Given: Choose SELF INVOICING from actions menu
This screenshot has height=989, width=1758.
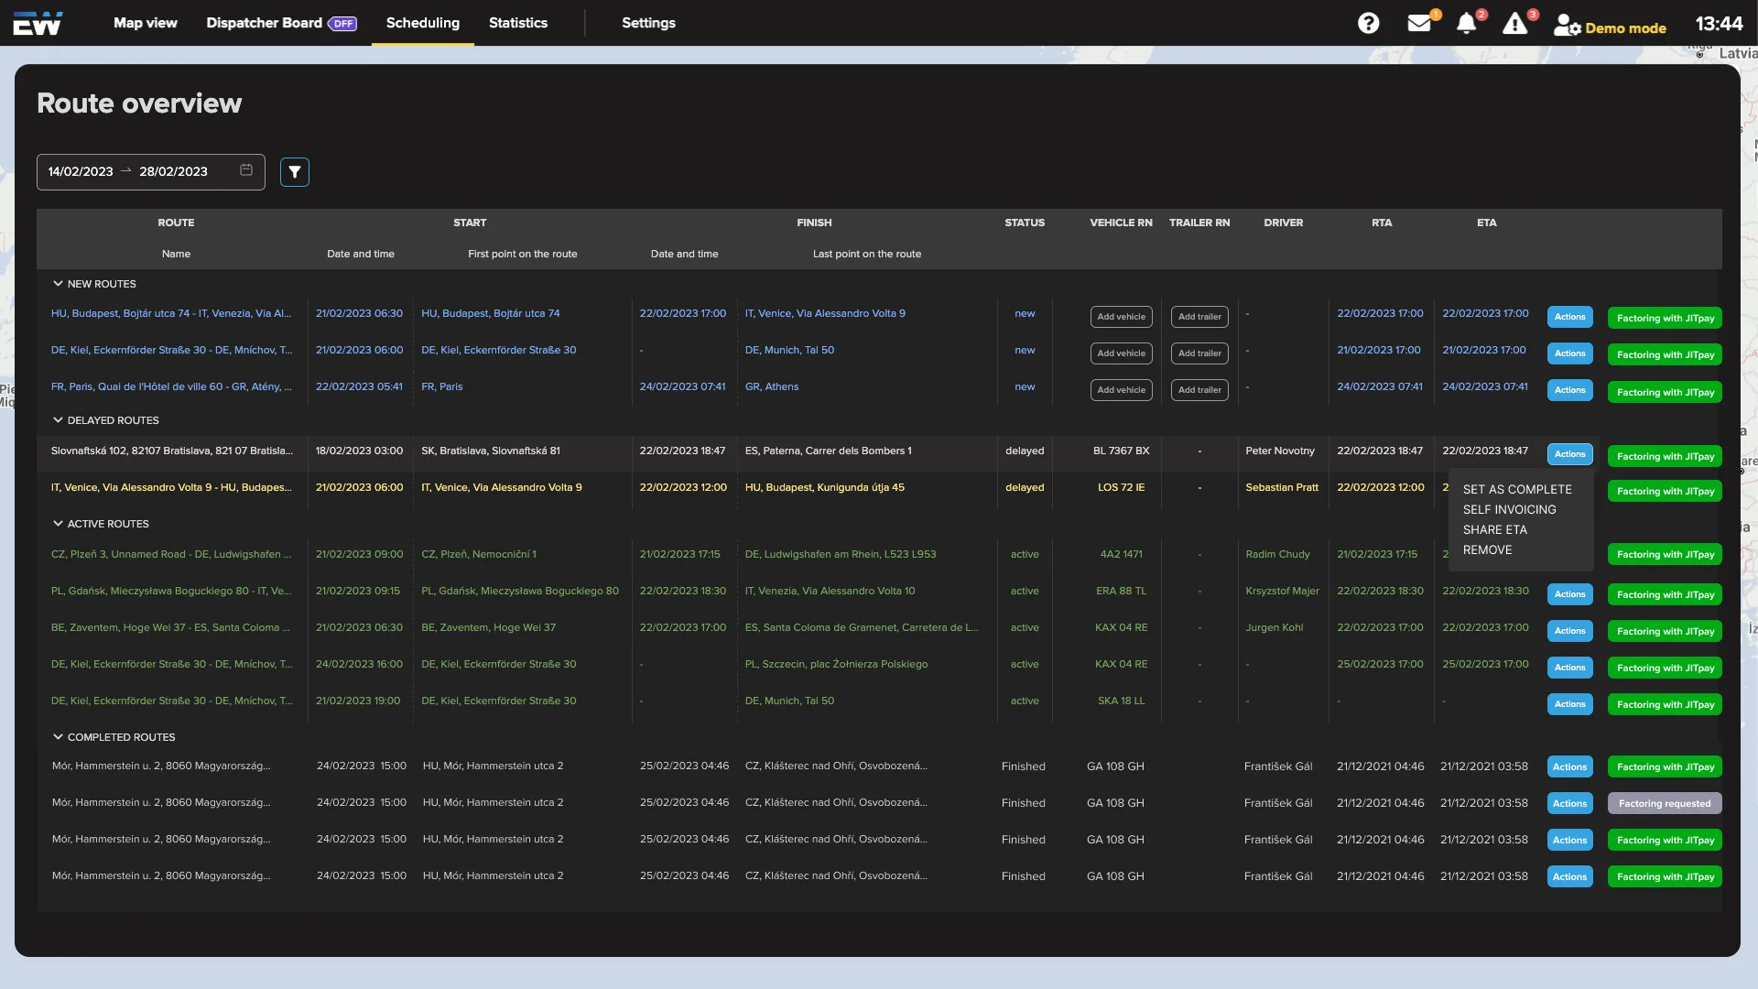Looking at the screenshot, I should 1509,509.
